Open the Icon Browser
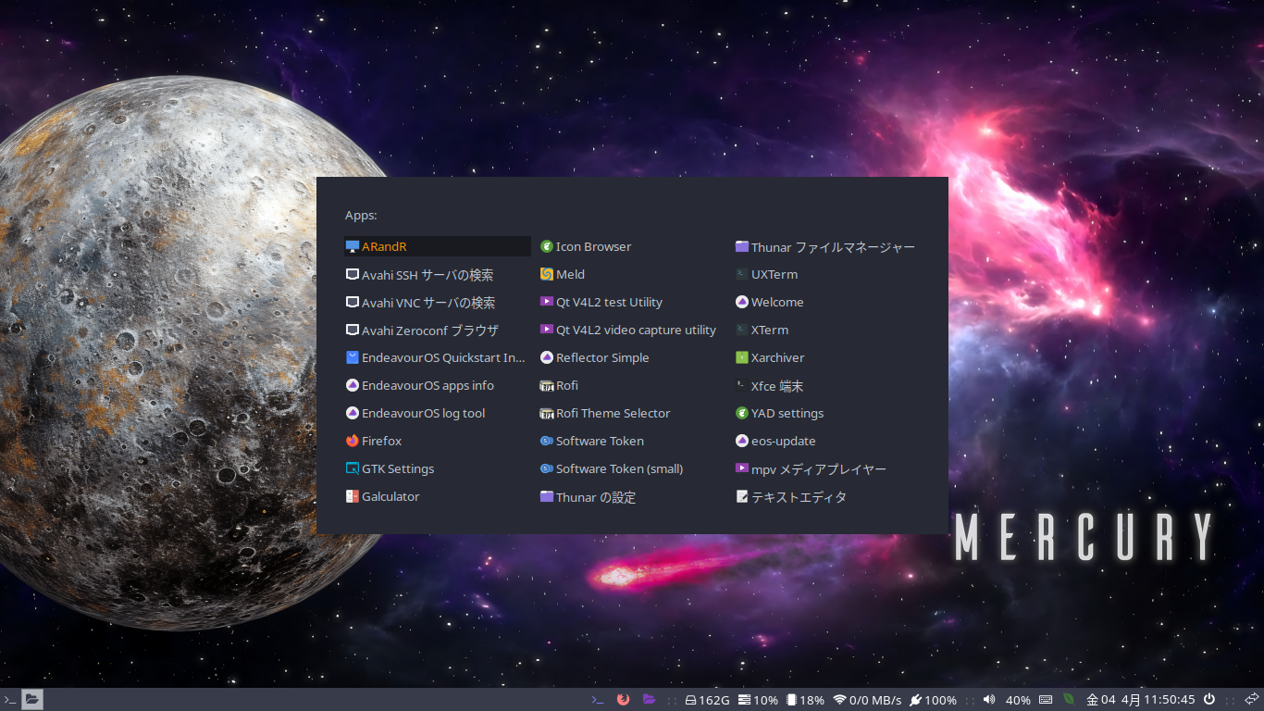This screenshot has height=711, width=1264. pyautogui.click(x=593, y=246)
